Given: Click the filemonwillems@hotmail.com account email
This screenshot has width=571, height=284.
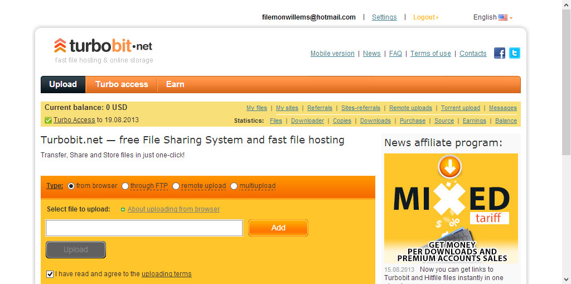Looking at the screenshot, I should (x=309, y=17).
